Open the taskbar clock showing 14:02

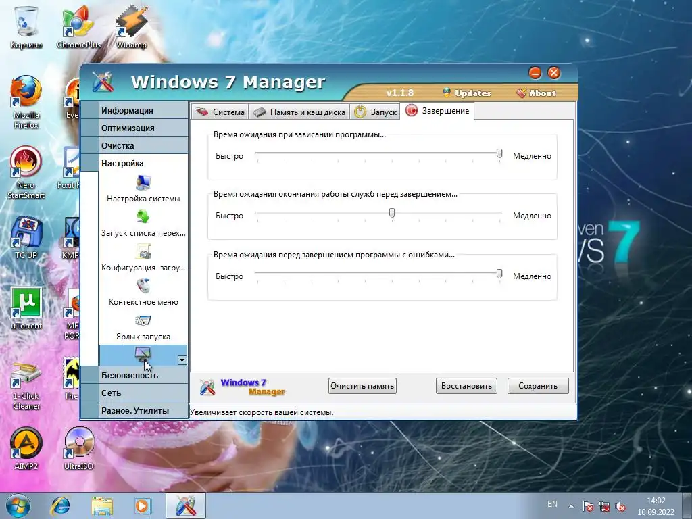click(656, 506)
